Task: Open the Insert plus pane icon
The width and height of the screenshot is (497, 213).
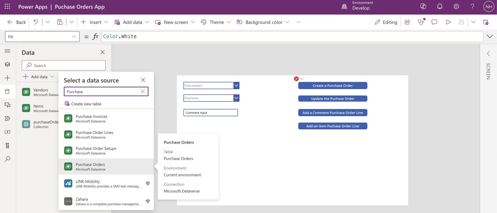Action: coord(8,78)
